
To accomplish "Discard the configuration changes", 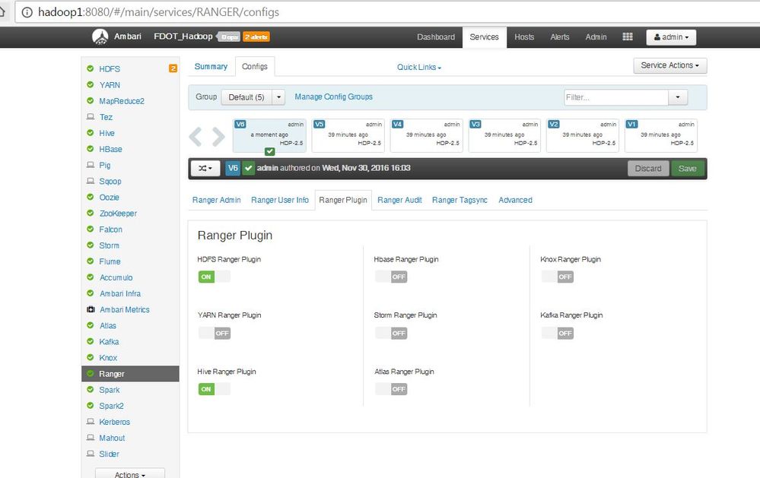I will 648,169.
